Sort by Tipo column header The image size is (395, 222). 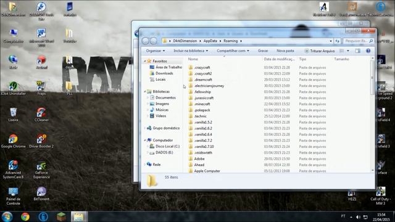tap(302, 59)
